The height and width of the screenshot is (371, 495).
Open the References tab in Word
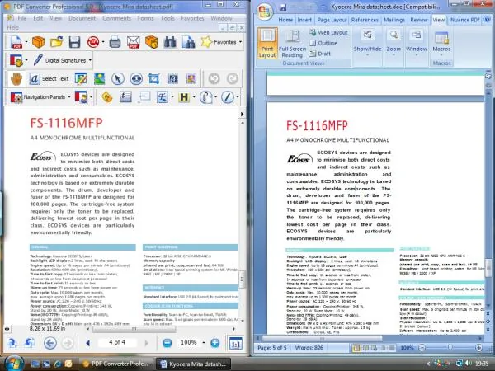(365, 20)
